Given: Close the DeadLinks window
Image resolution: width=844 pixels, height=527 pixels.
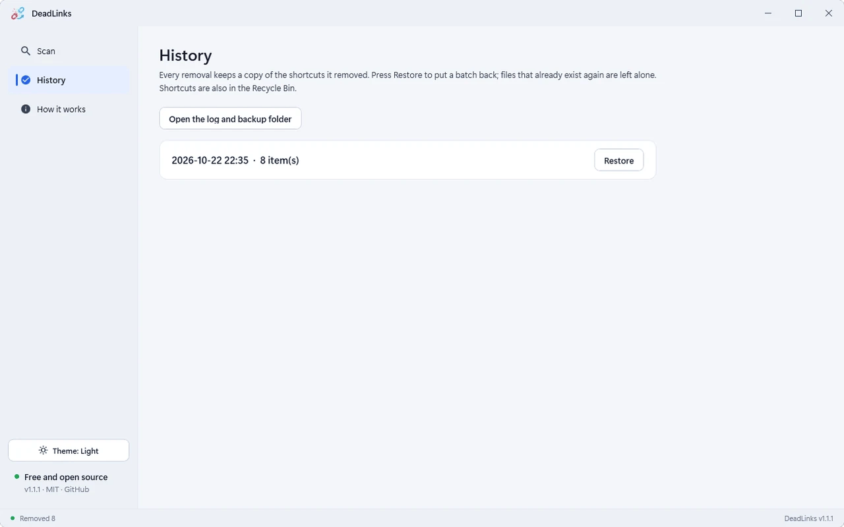Looking at the screenshot, I should [x=829, y=13].
